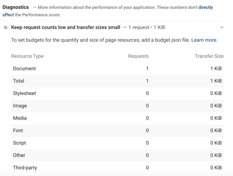The width and height of the screenshot is (233, 176).
Task: Collapse the audit using the chevron arrow
Action: click(222, 28)
